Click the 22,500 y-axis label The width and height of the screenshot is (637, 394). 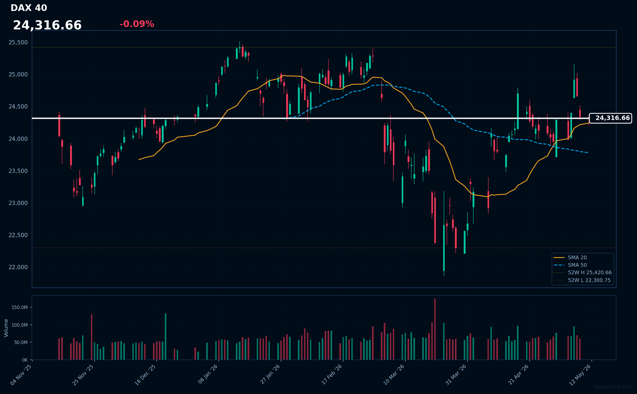click(x=18, y=235)
